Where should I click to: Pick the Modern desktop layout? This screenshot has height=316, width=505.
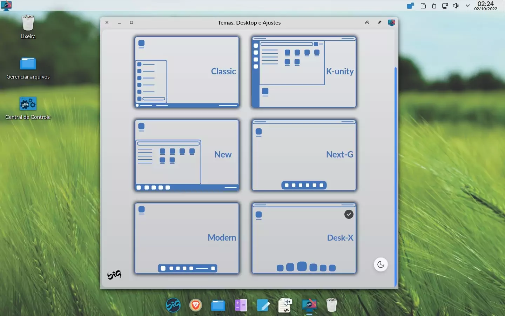point(187,238)
